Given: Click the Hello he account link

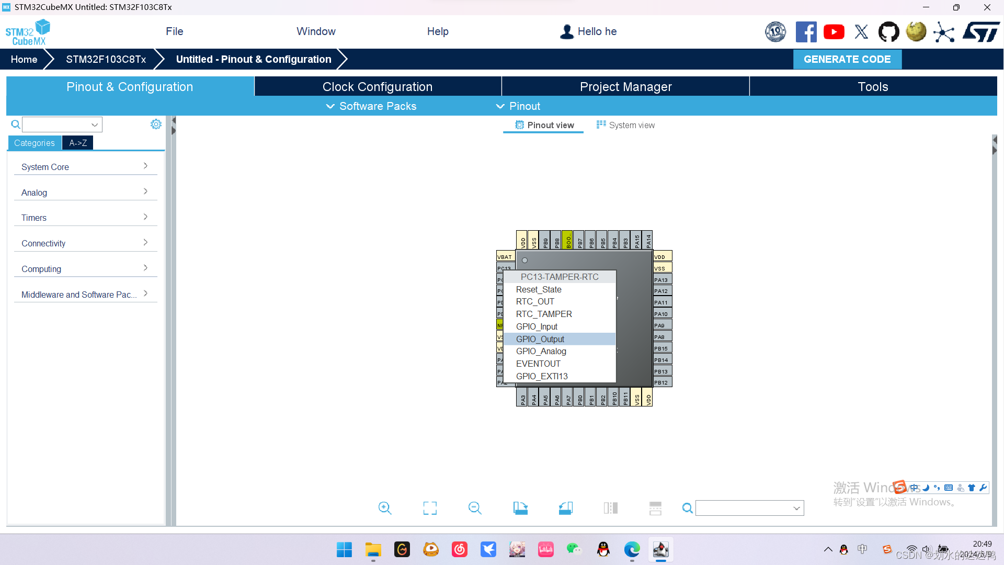Looking at the screenshot, I should [x=588, y=31].
